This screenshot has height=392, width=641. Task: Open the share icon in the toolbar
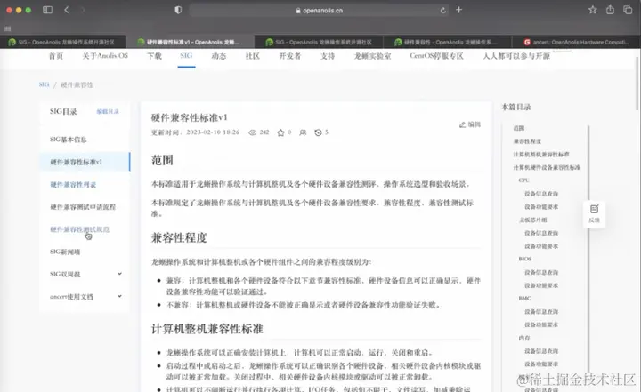point(610,10)
